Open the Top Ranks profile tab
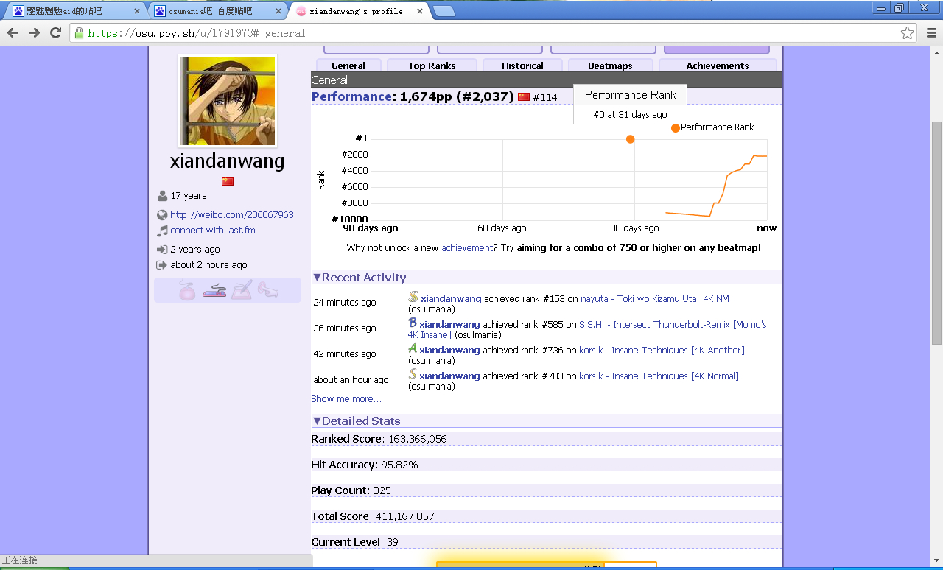This screenshot has width=943, height=570. tap(432, 66)
